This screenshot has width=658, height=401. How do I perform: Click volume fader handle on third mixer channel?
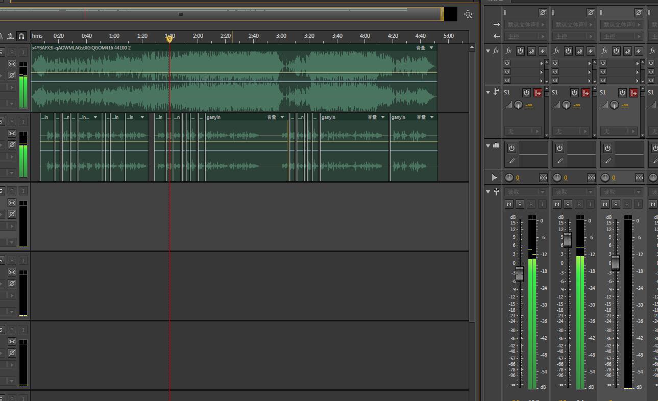615,262
